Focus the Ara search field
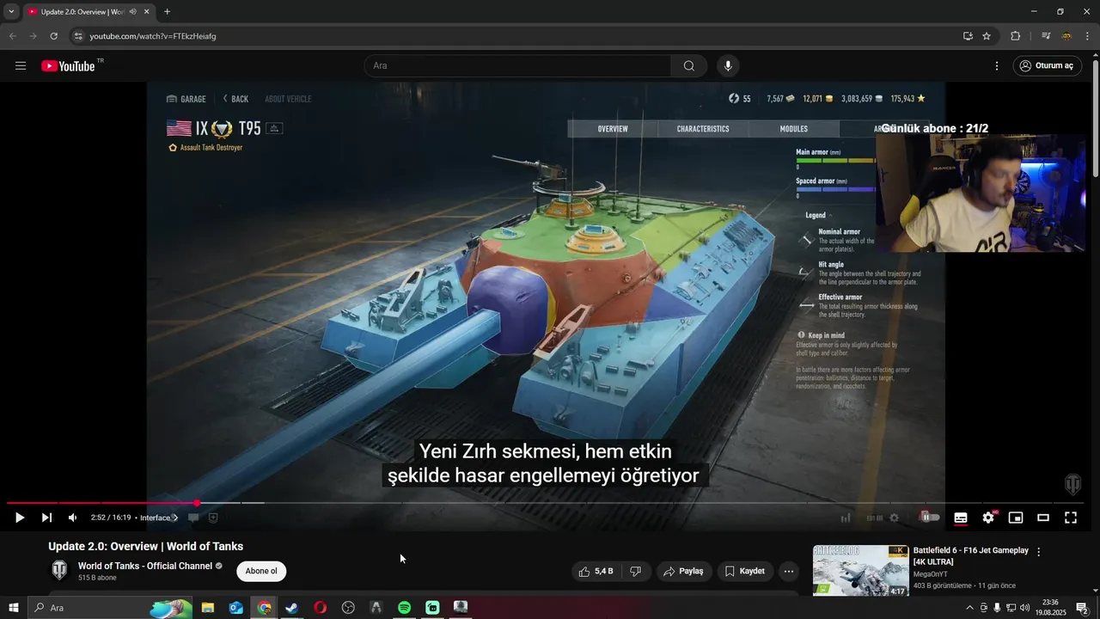Screen dimensions: 1100x619 [517, 65]
